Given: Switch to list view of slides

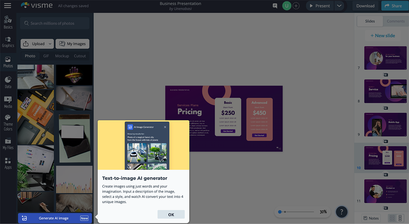Looking at the screenshot, I should click(x=400, y=218).
